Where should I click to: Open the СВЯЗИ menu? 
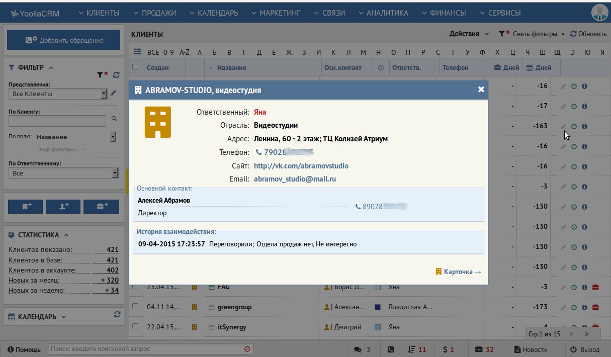coord(329,13)
